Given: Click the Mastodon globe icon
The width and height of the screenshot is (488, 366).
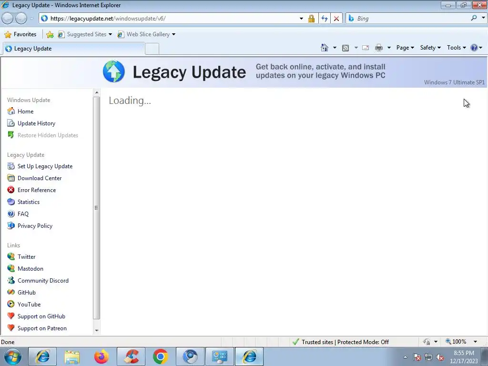Looking at the screenshot, I should [x=11, y=268].
